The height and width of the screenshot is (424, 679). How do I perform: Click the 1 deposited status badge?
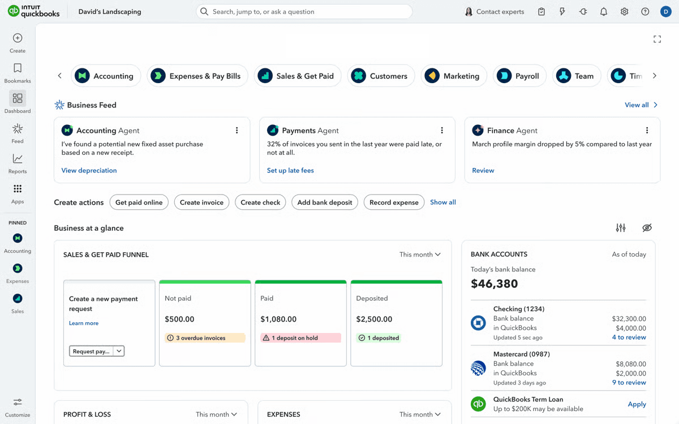379,338
